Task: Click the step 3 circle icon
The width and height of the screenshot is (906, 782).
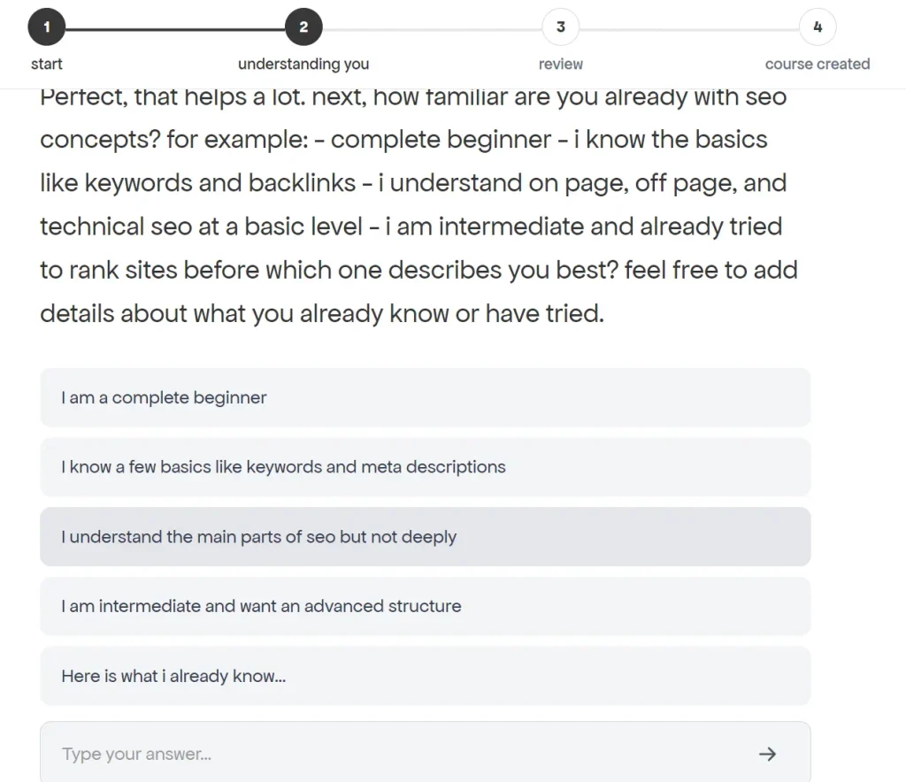Action: pos(560,27)
